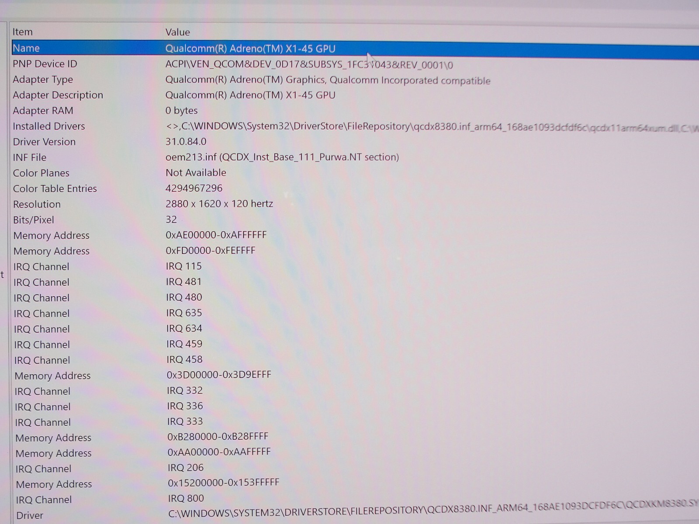Select the IRQ 115 channel row
699x524 pixels.
355,266
